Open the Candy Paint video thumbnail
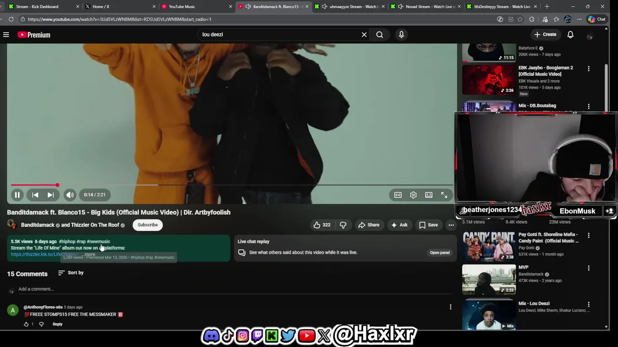Image resolution: width=618 pixels, height=347 pixels. point(489,246)
